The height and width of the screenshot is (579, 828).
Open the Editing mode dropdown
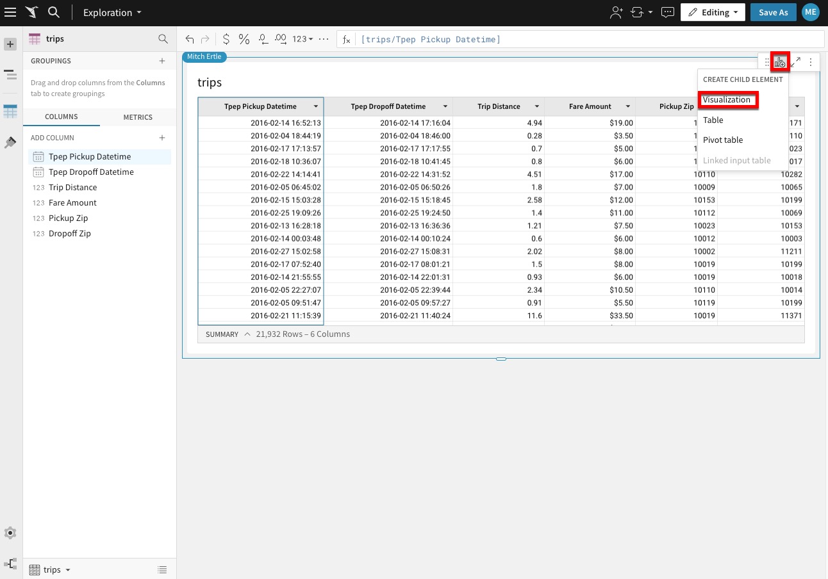(713, 12)
